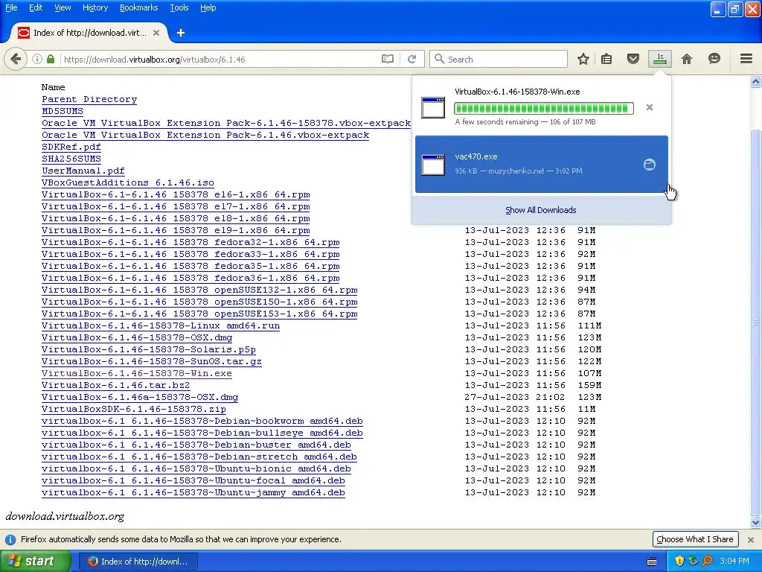Open the Bookmarks menu
This screenshot has height=572, width=762.
[139, 7]
